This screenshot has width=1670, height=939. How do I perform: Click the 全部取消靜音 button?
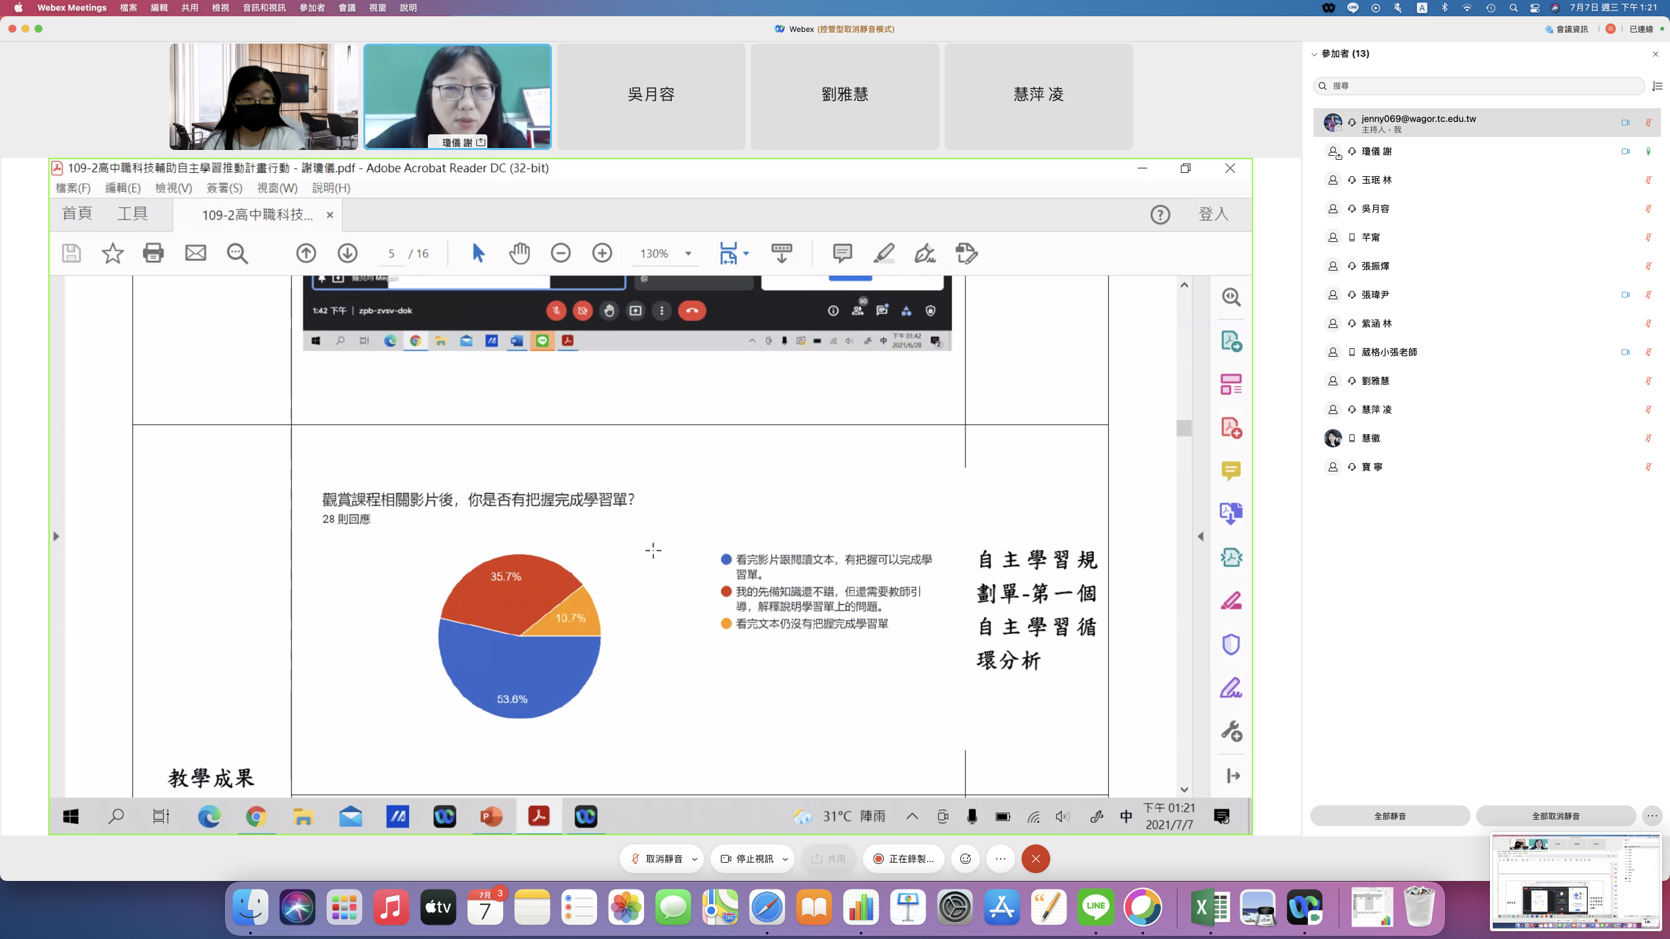[1555, 816]
